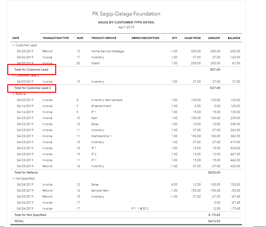This screenshot has width=266, height=227.
Task: Open the Sample Item refund row
Action: pos(126,191)
